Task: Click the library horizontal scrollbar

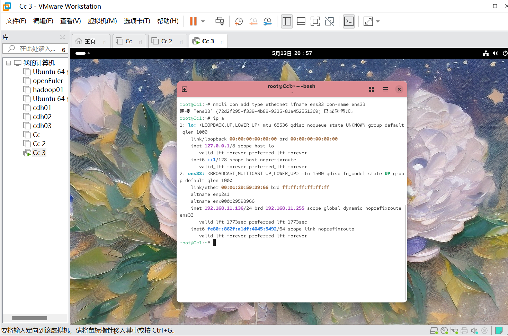Action: [x=29, y=318]
